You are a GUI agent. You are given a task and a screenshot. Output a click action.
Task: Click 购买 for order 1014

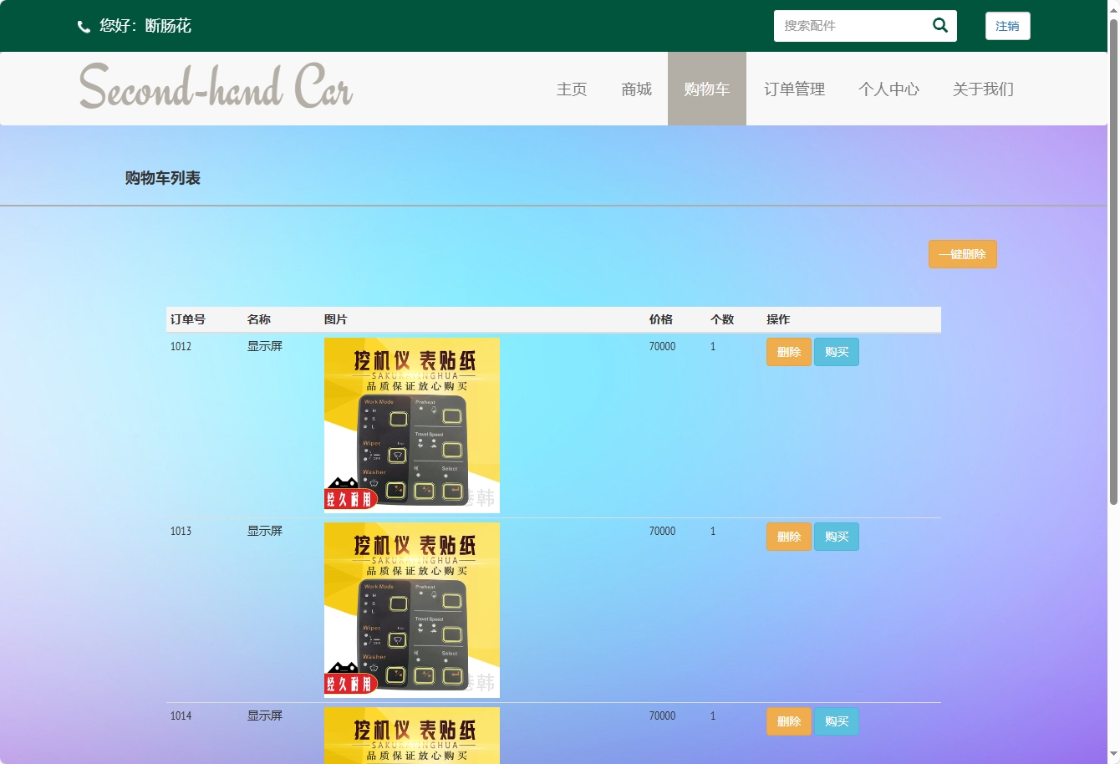coord(837,721)
